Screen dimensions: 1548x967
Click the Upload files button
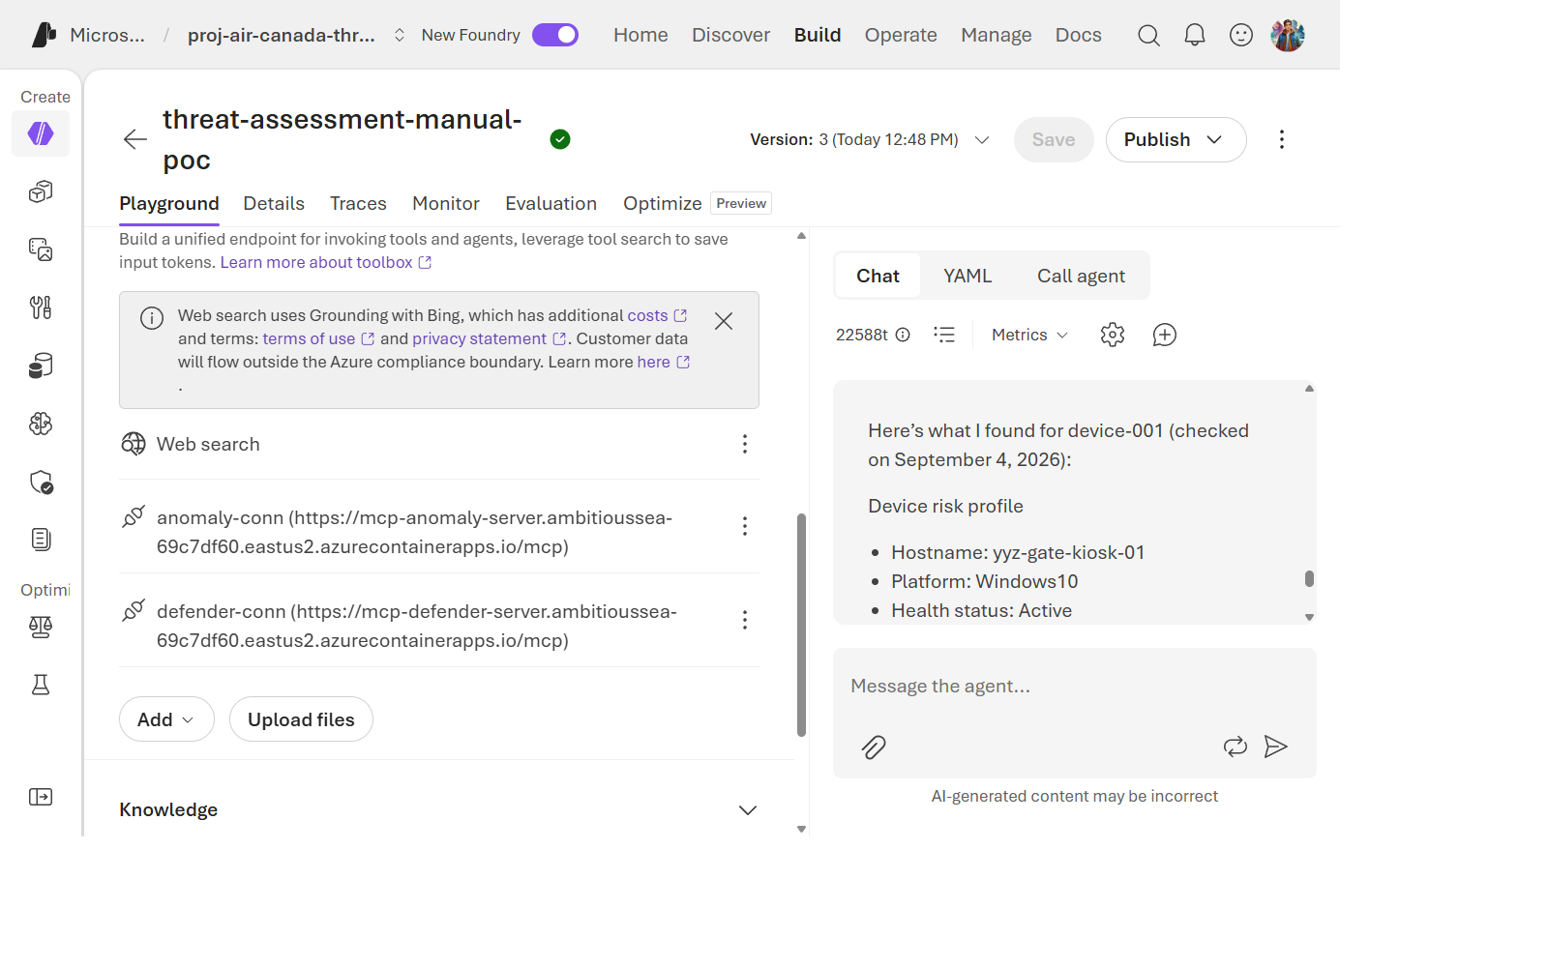click(x=301, y=719)
